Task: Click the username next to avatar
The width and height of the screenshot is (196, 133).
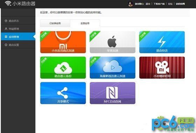Action: (139, 4)
